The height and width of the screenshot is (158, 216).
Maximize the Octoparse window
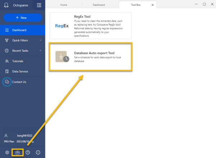[x=204, y=4]
